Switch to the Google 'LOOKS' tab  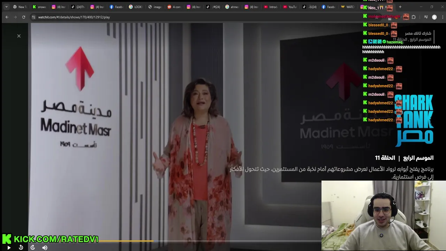[x=136, y=7]
